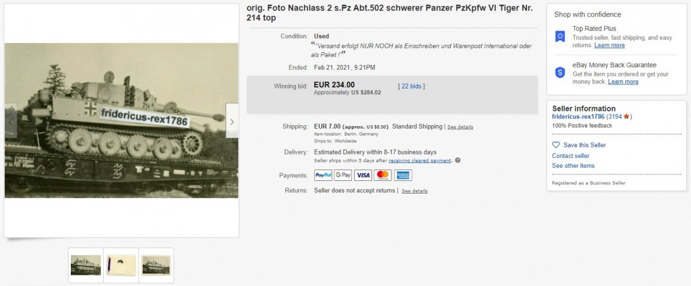This screenshot has height=286, width=691.
Task: Open fridericus-rex1786 seller profile link
Action: pyautogui.click(x=578, y=117)
